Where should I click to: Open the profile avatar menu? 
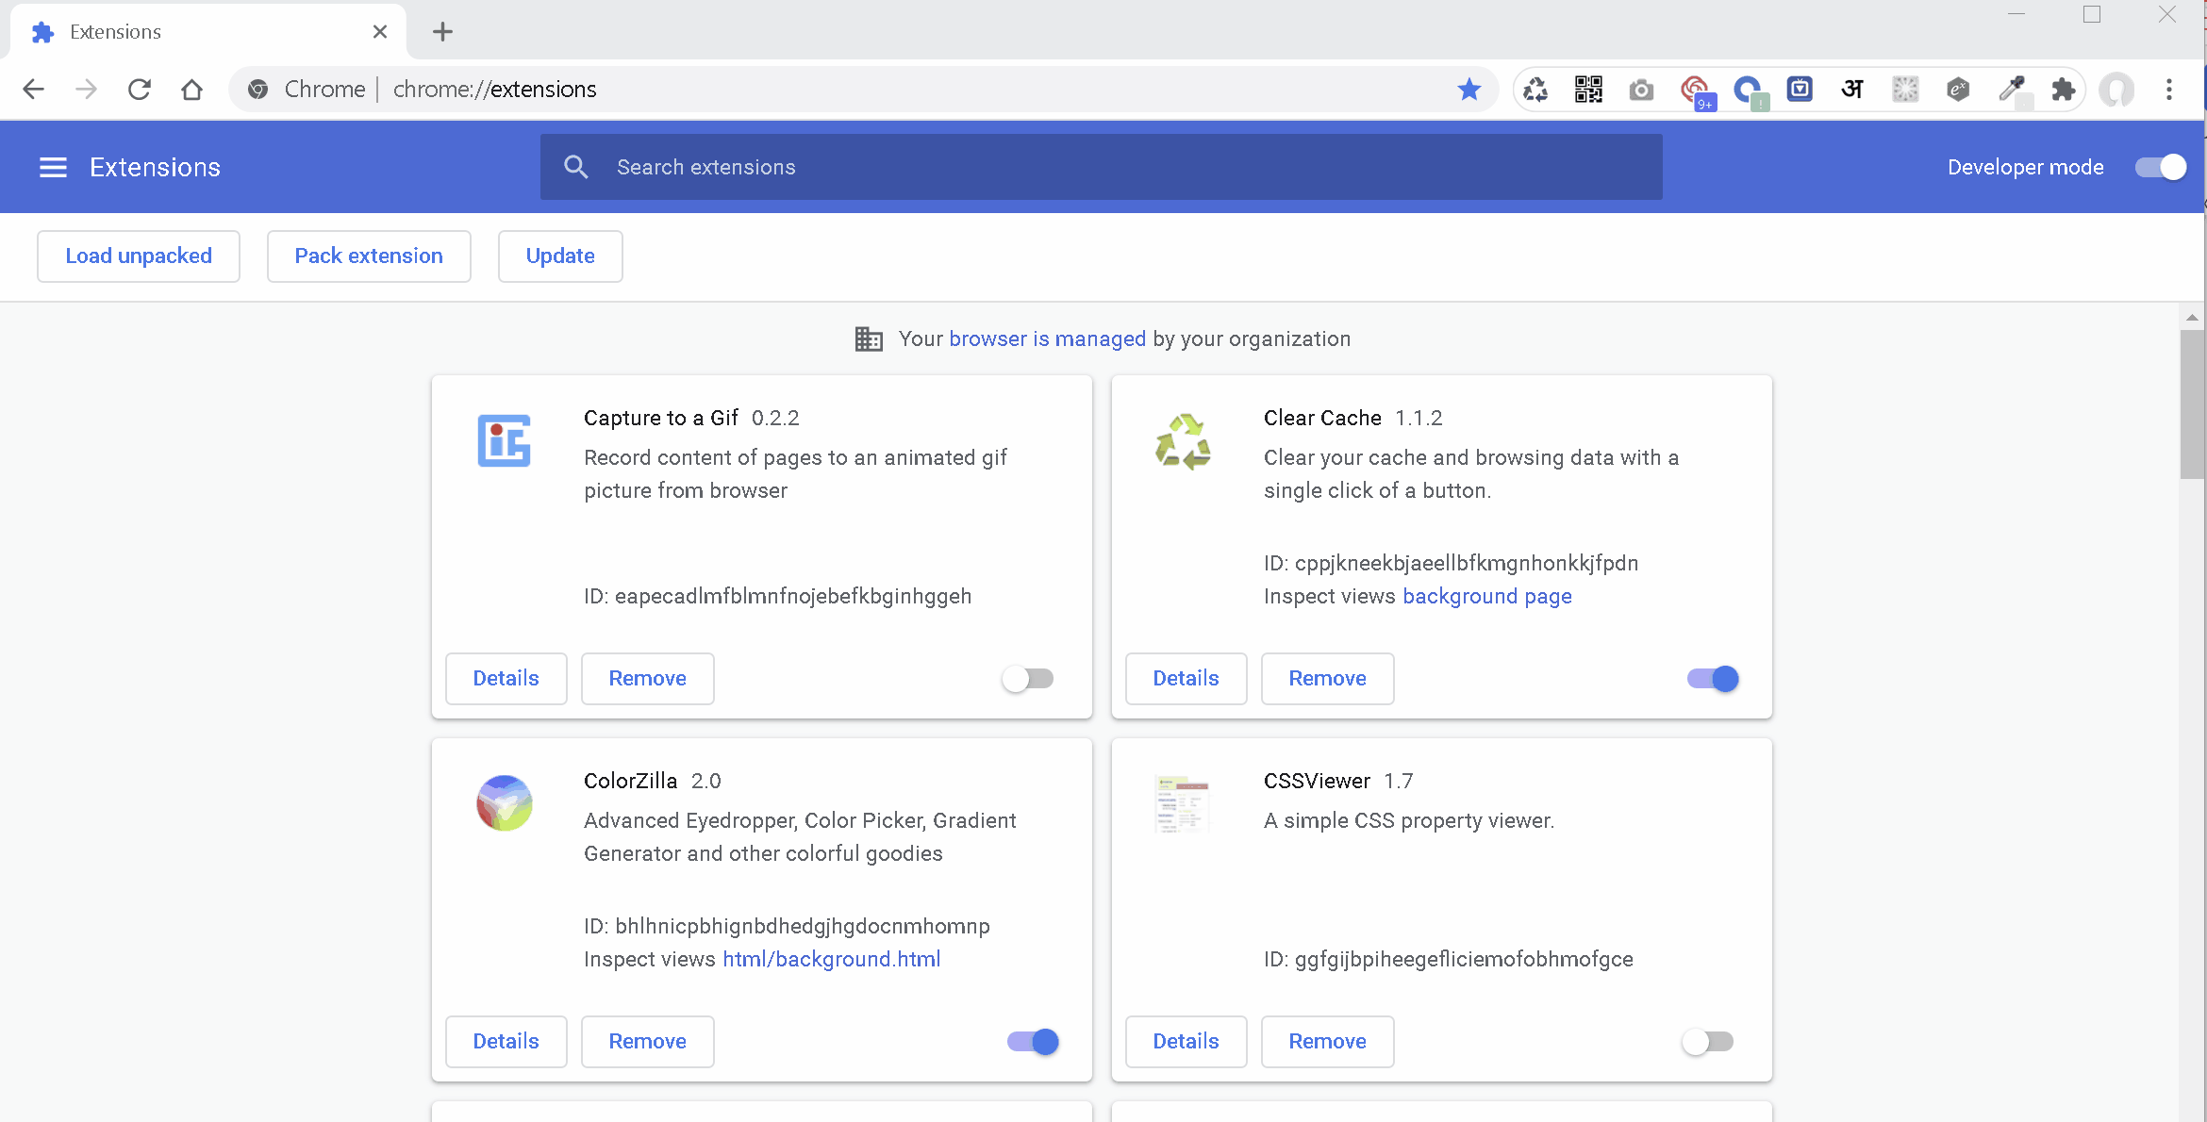tap(2117, 89)
